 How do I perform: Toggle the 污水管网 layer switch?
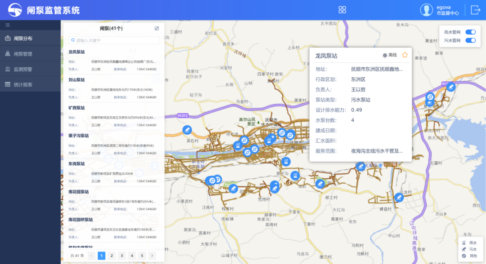click(470, 40)
